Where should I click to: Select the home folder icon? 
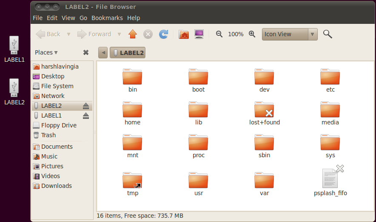132,110
